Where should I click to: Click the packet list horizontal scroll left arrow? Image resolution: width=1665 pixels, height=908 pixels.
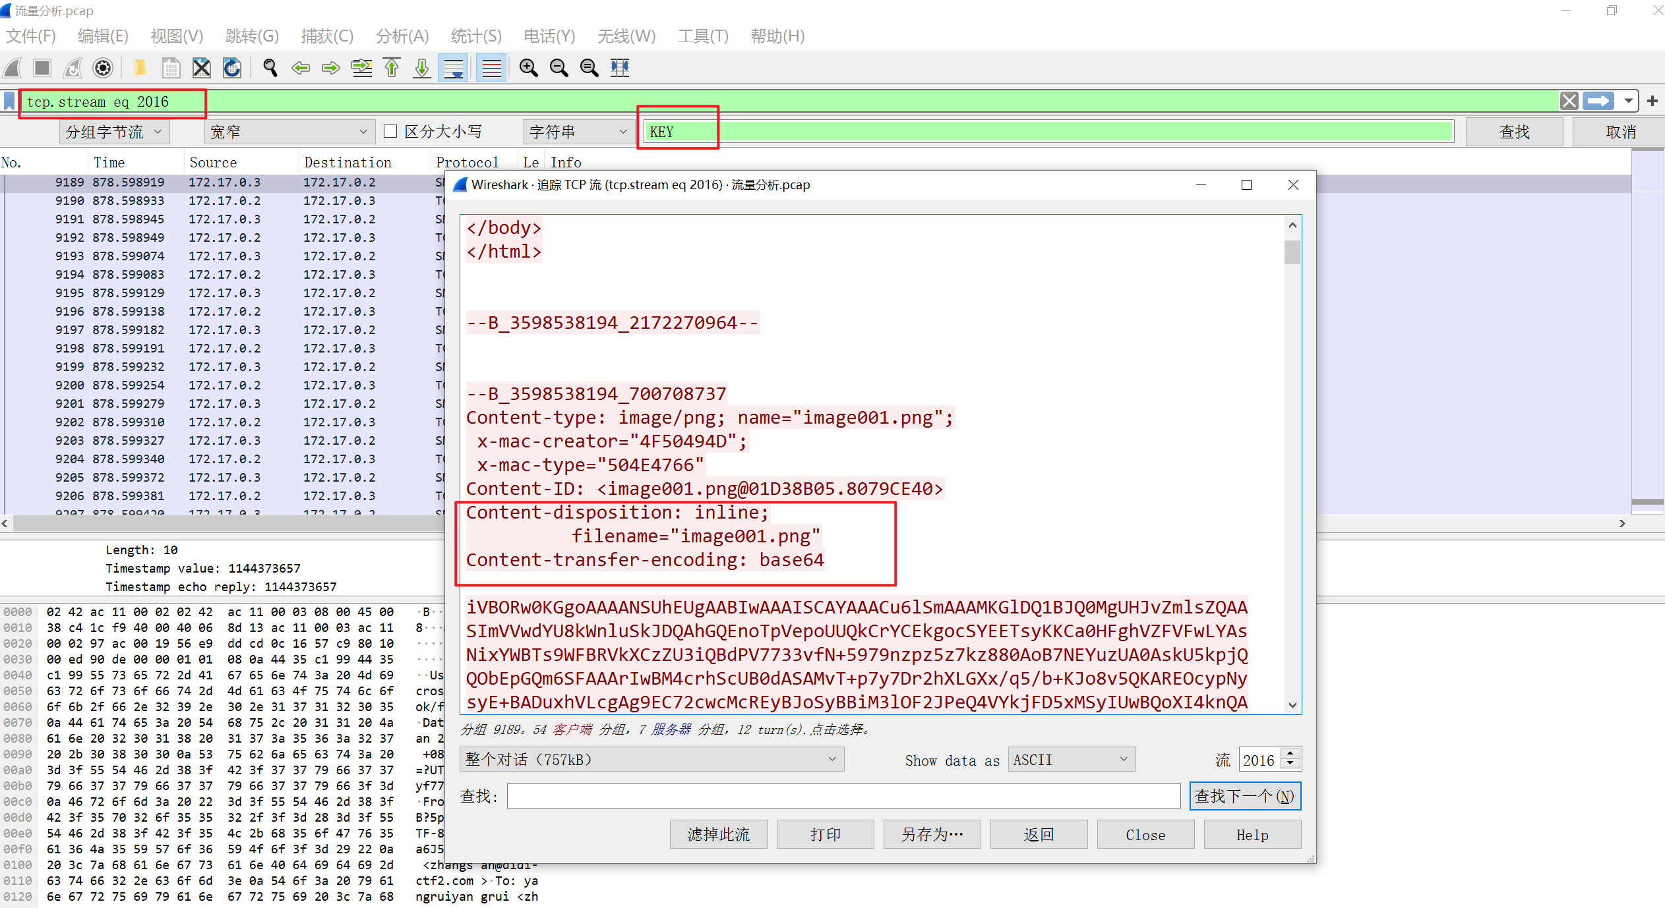pyautogui.click(x=5, y=523)
